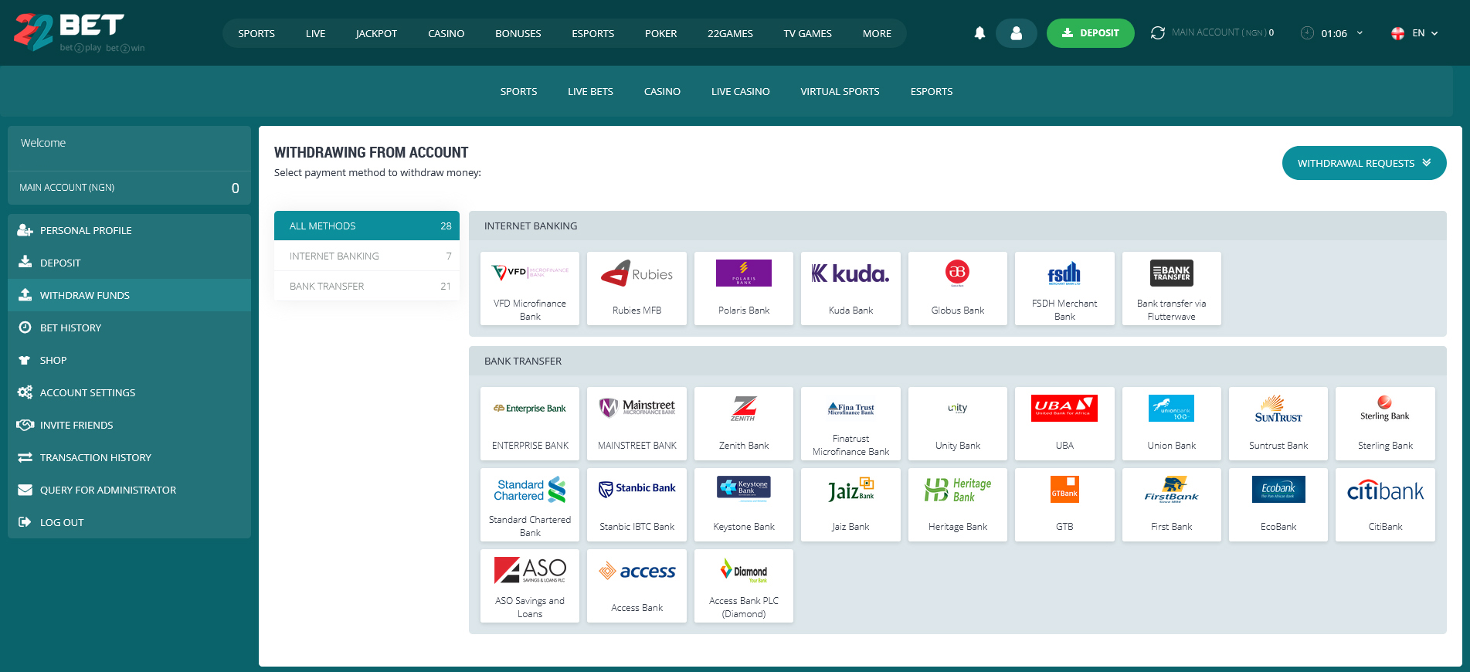This screenshot has width=1470, height=672.
Task: Select Heritage Bank transfer
Action: 958,504
